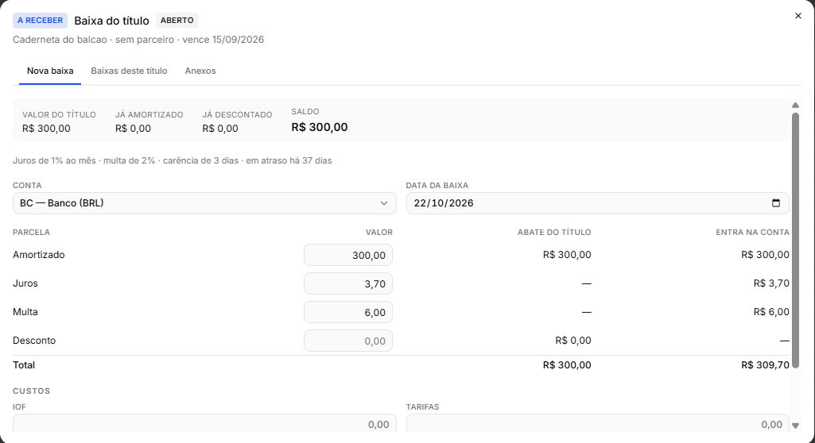Click the Desconto row label

coord(34,341)
